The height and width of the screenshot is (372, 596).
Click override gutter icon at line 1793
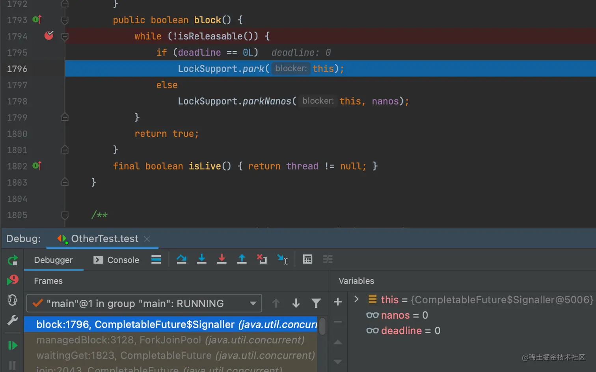click(37, 19)
